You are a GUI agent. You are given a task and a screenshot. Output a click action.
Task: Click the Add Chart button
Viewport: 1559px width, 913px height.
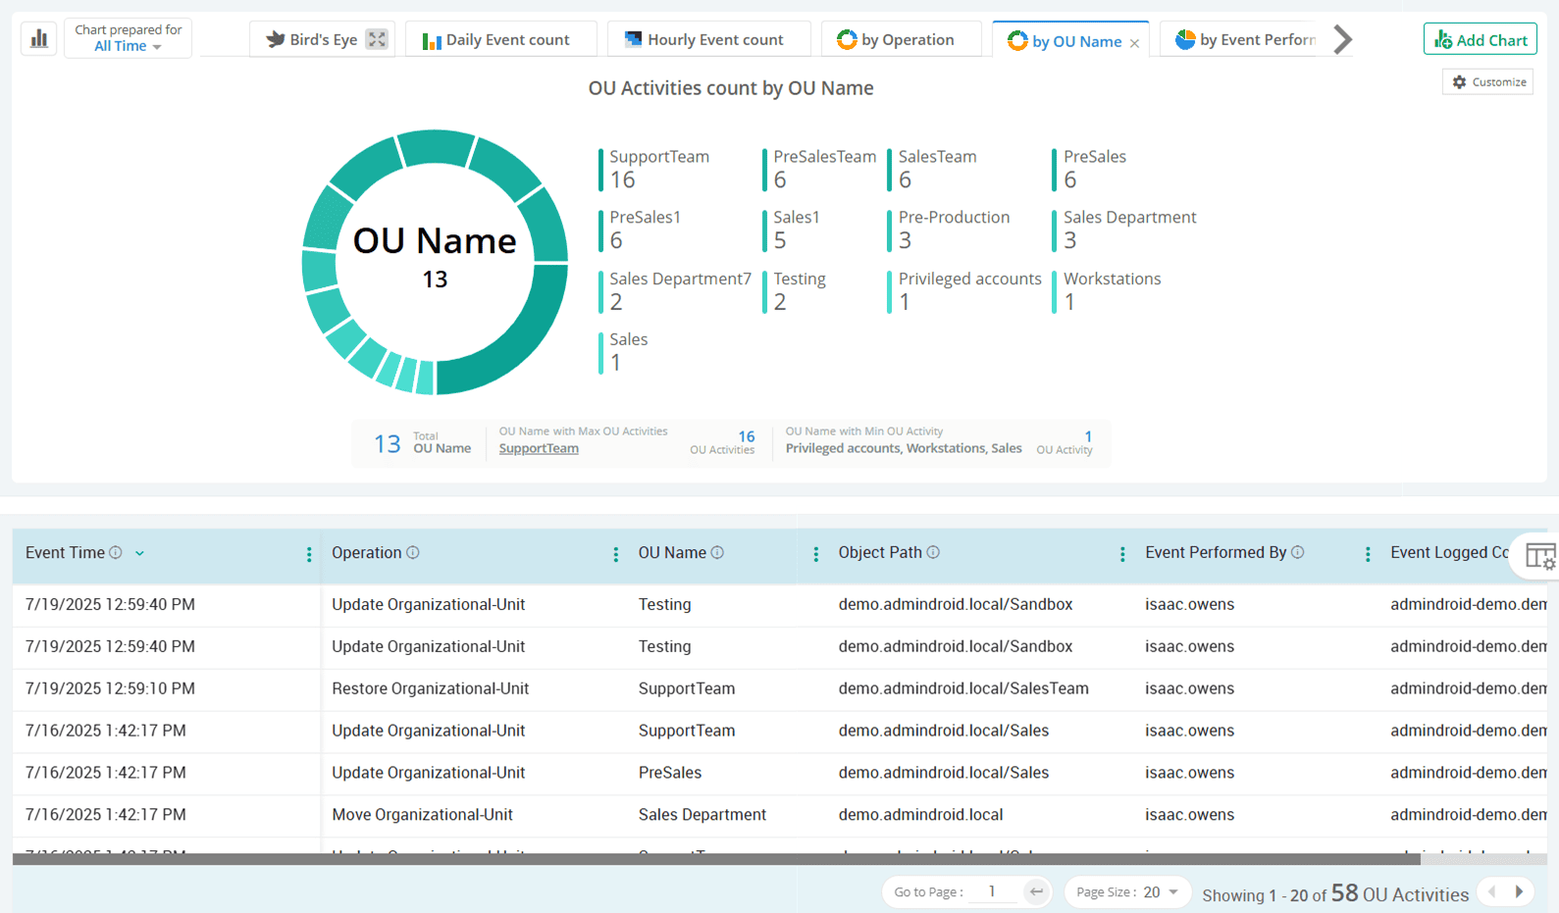[1480, 39]
